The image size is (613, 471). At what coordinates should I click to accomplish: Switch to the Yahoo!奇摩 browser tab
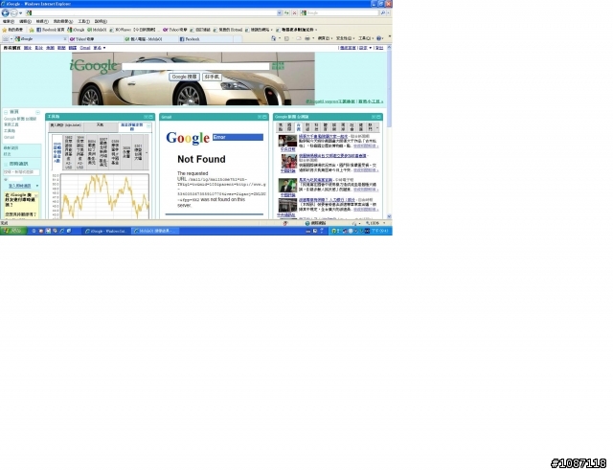tap(96, 39)
